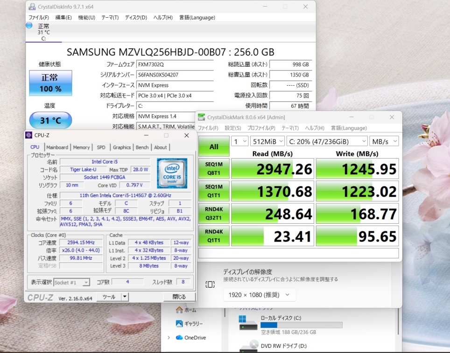Screen dimensions: 450x353
Task: Expand the OneDrive tree node chevron
Action: [x=169, y=338]
